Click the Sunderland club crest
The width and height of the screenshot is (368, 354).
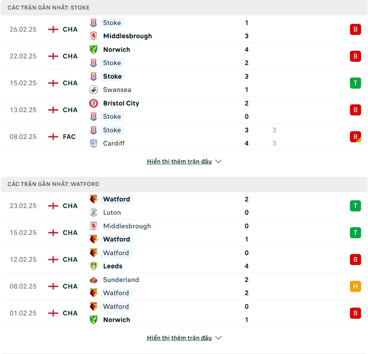point(94,280)
